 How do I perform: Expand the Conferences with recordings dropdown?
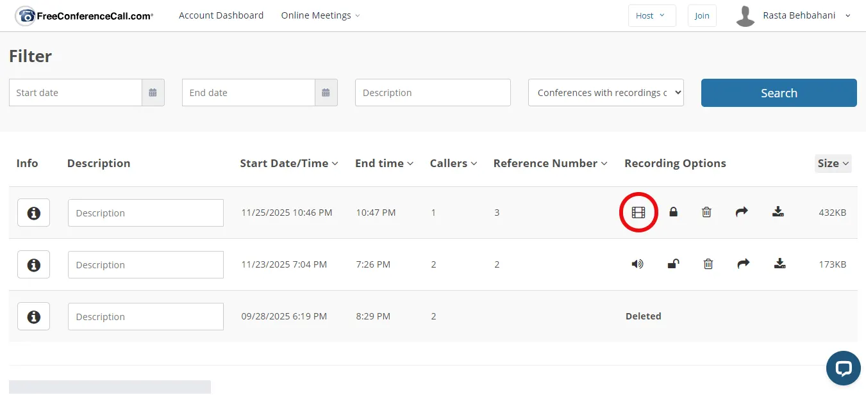(x=606, y=93)
